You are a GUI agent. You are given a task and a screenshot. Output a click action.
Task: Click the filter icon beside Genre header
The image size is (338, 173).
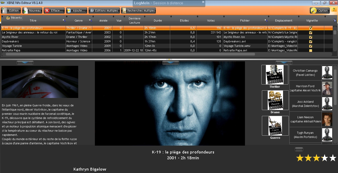(x=90, y=20)
